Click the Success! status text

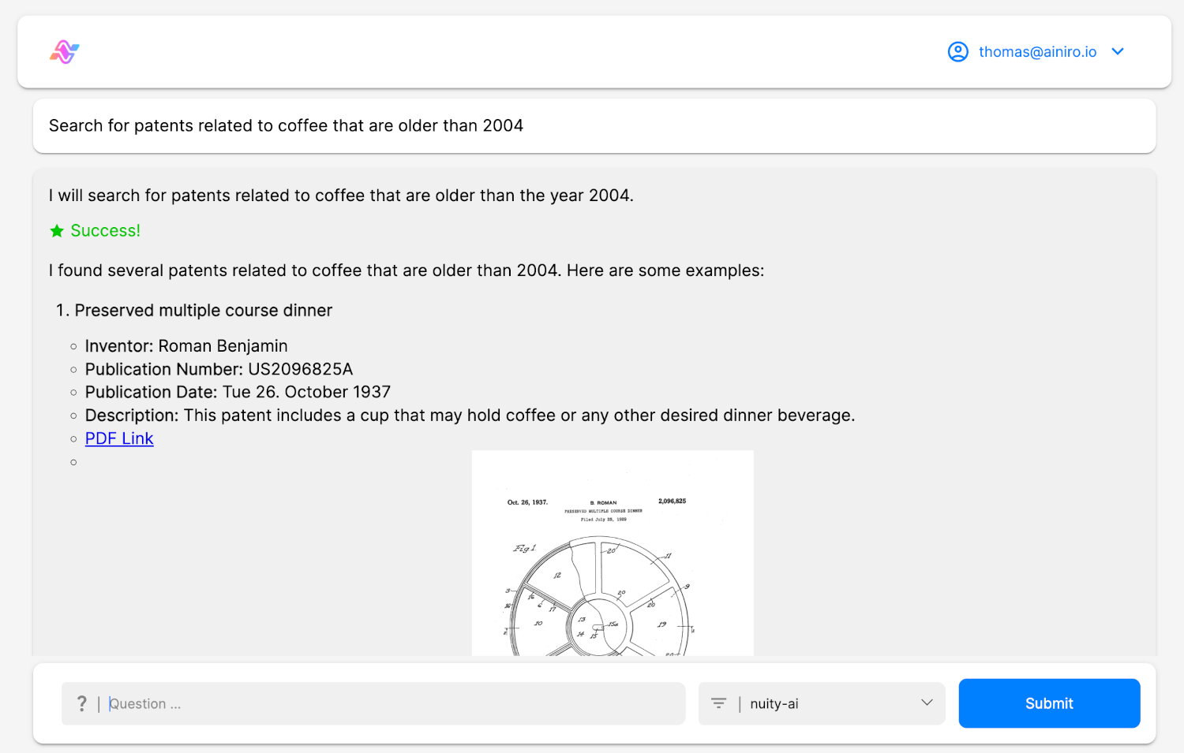[105, 231]
